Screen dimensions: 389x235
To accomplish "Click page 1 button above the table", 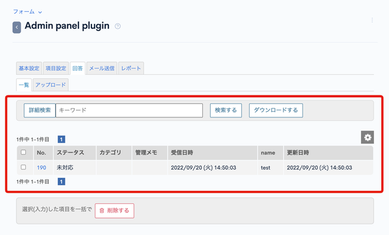I will [62, 140].
